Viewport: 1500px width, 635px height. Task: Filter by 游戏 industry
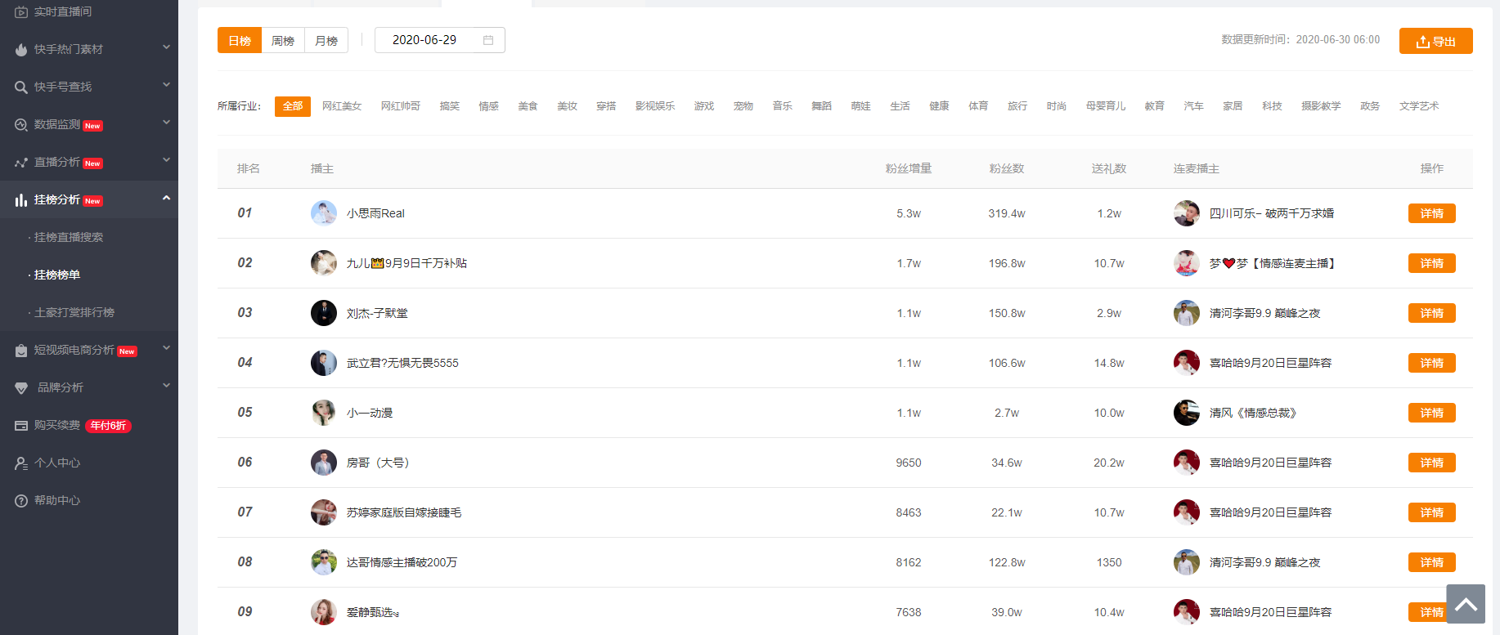[704, 106]
